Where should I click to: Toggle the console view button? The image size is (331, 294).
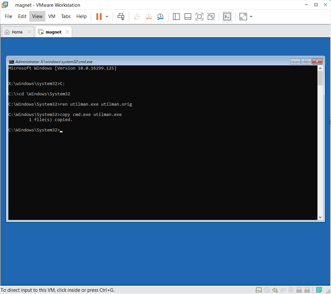click(227, 16)
